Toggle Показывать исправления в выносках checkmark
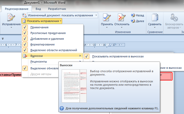This screenshot has height=114, width=184. [x=87, y=56]
